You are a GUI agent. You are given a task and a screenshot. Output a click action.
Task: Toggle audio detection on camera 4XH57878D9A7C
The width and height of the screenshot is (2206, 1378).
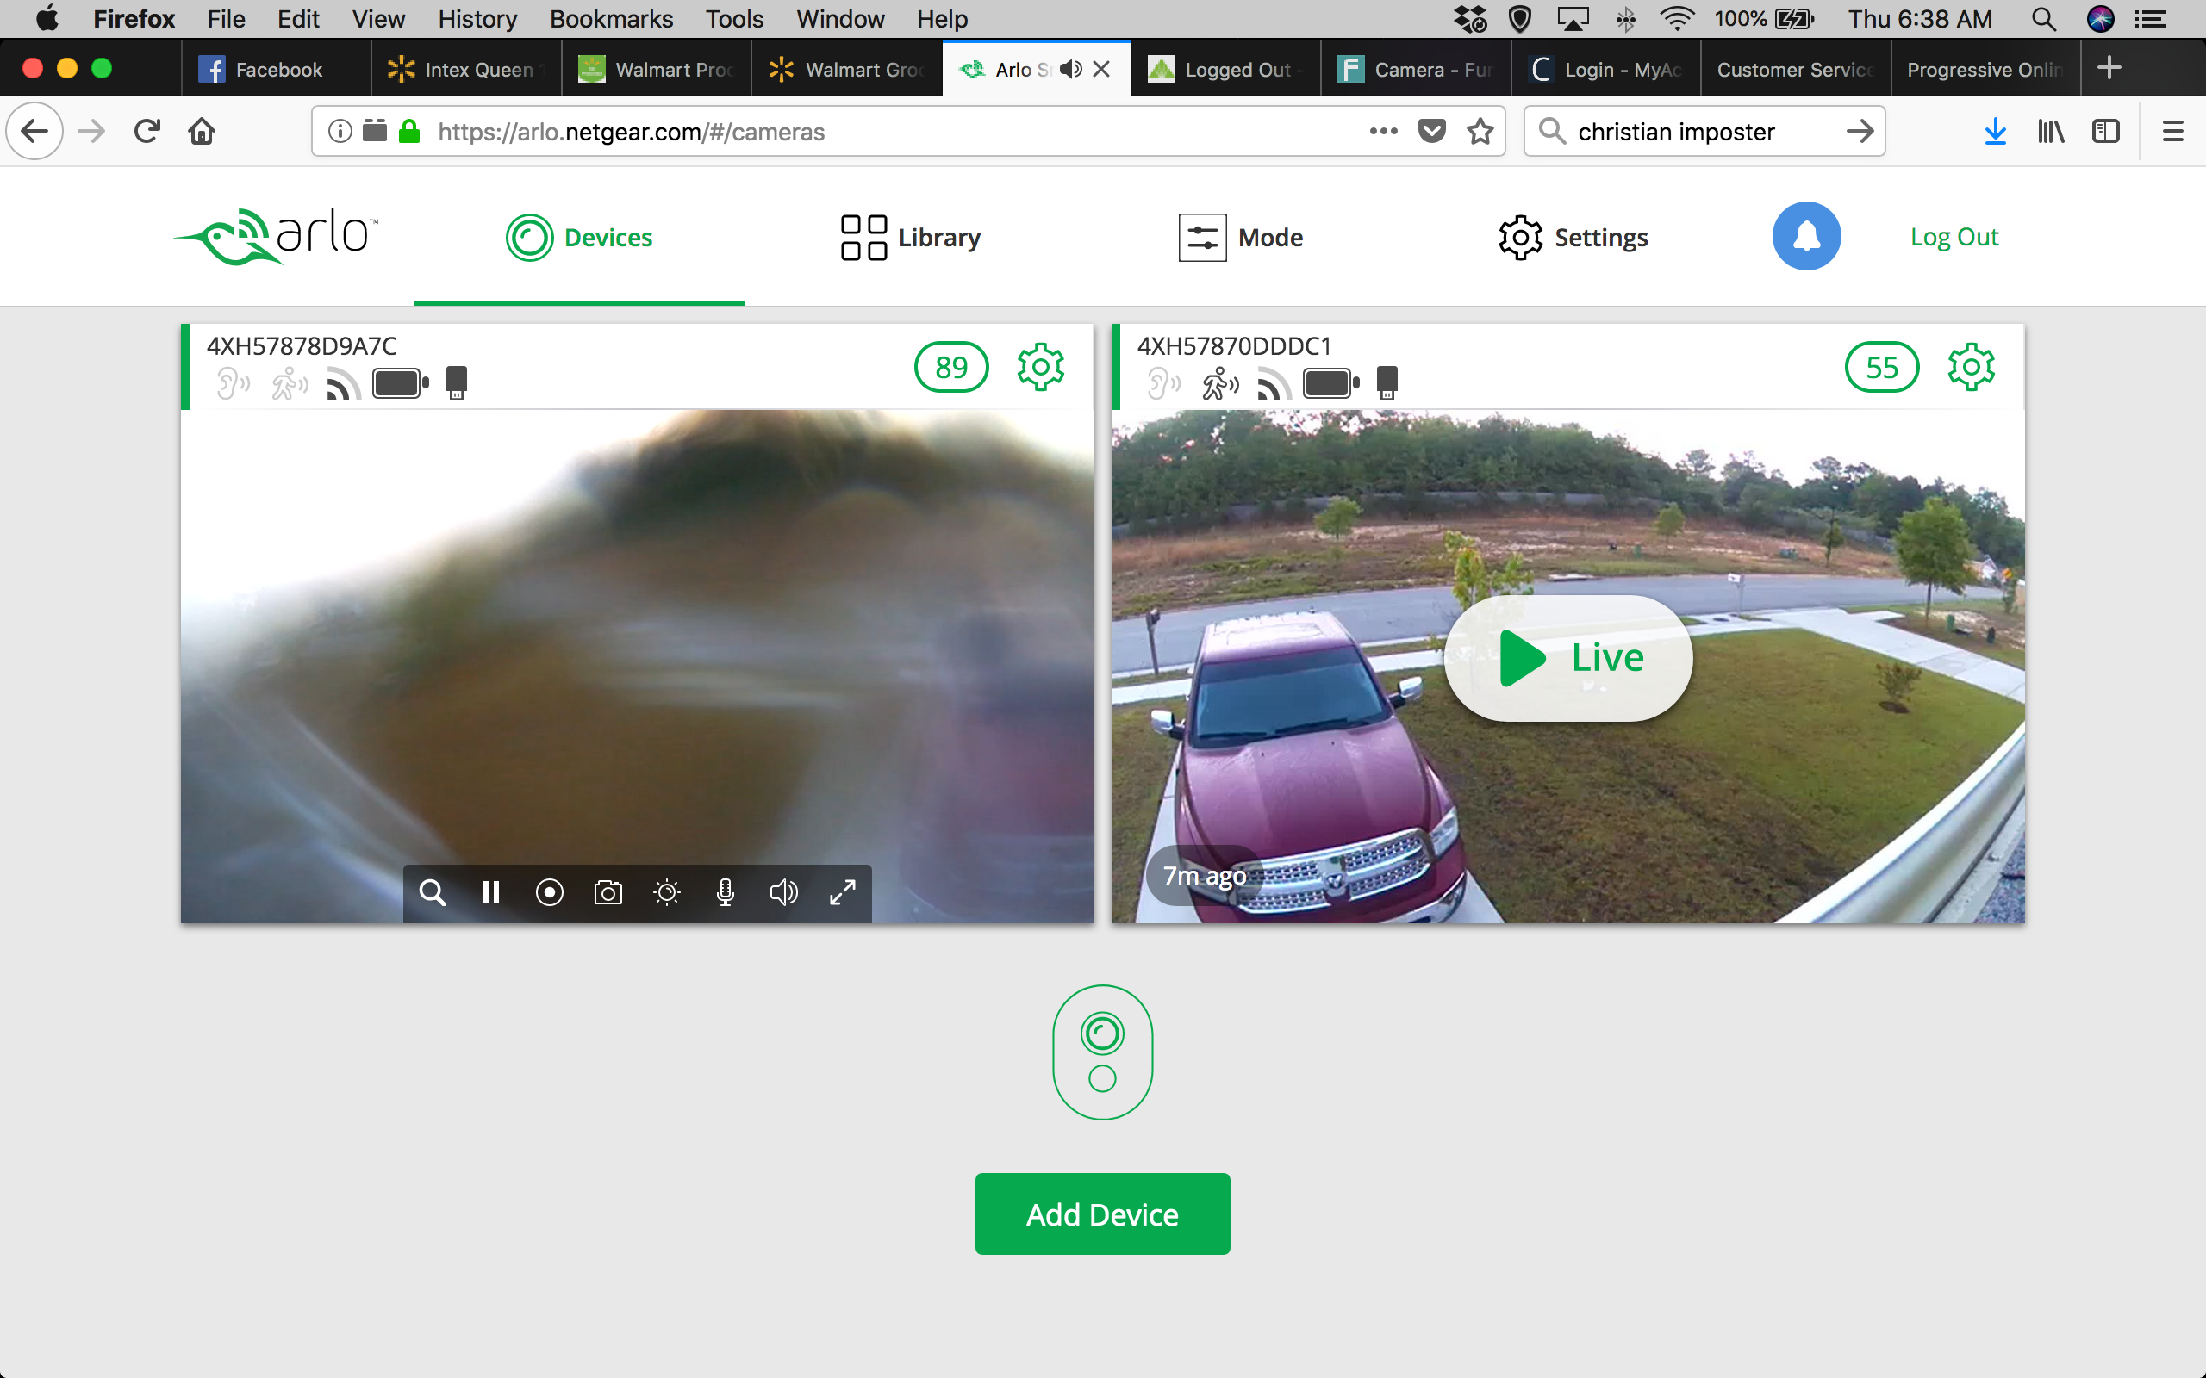233,384
